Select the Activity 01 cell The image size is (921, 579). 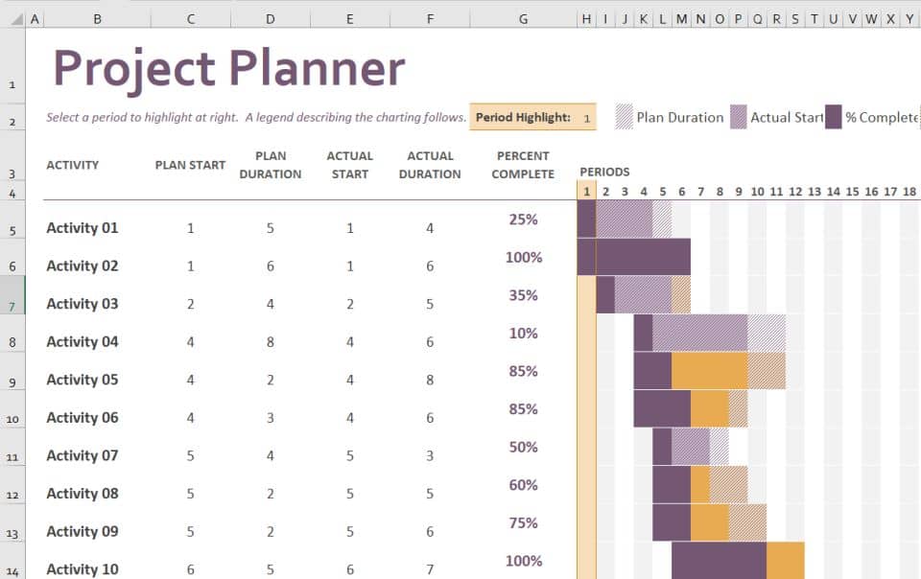pos(83,228)
